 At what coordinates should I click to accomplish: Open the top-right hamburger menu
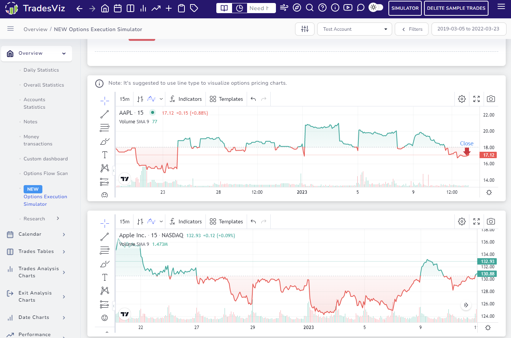(501, 6)
